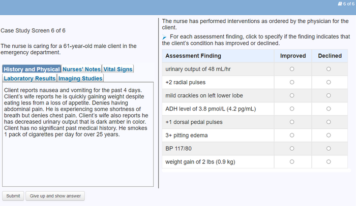Choose Improved for mild crackles finding
Viewport: 356px width, 206px height.
tap(292, 95)
